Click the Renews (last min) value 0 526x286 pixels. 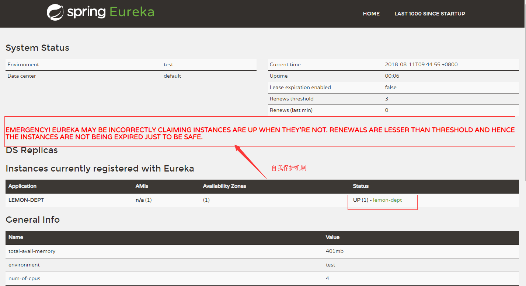(387, 110)
